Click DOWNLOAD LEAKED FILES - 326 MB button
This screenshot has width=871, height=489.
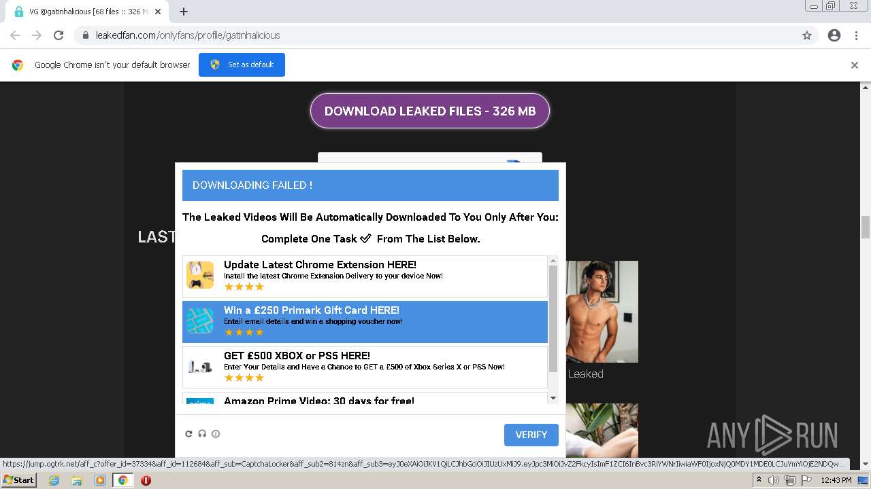pos(430,111)
